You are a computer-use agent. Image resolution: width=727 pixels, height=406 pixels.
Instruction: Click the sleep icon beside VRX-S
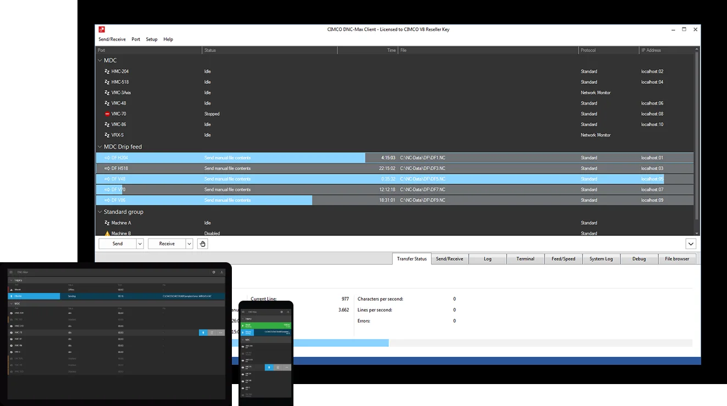[107, 135]
